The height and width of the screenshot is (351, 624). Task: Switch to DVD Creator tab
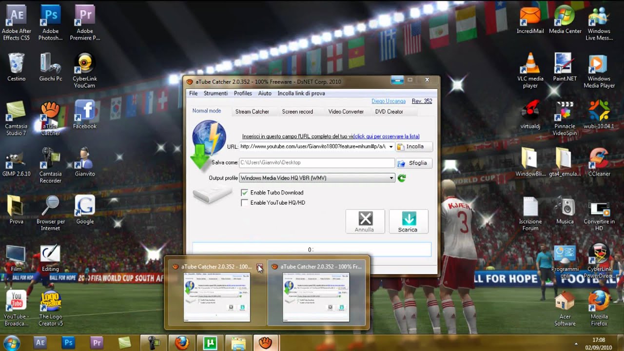click(x=389, y=112)
